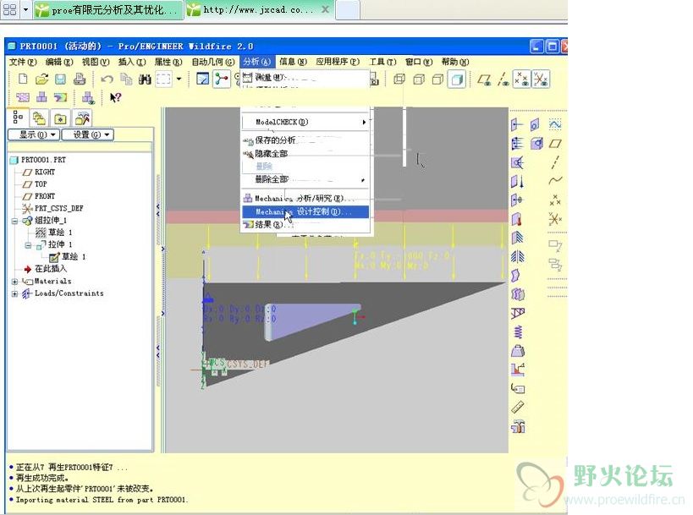
Task: Select 在此插入 marker in tree
Action: click(51, 269)
